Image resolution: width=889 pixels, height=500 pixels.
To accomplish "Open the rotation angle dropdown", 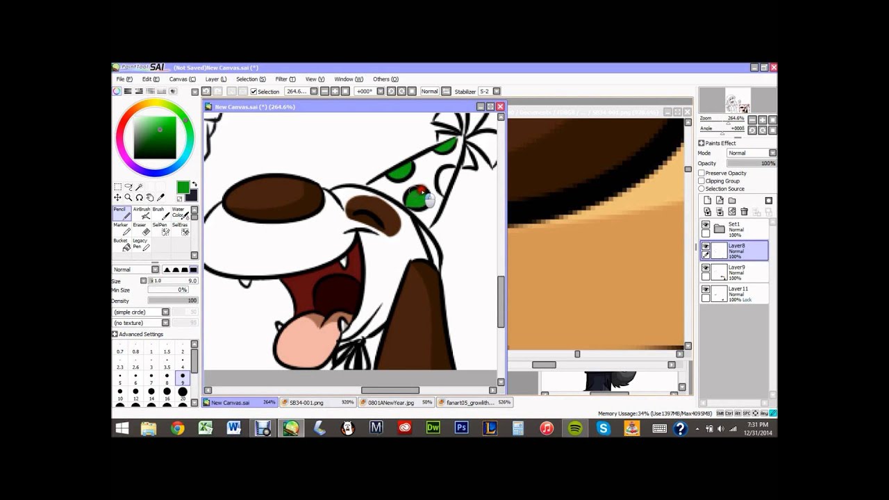I will (381, 91).
